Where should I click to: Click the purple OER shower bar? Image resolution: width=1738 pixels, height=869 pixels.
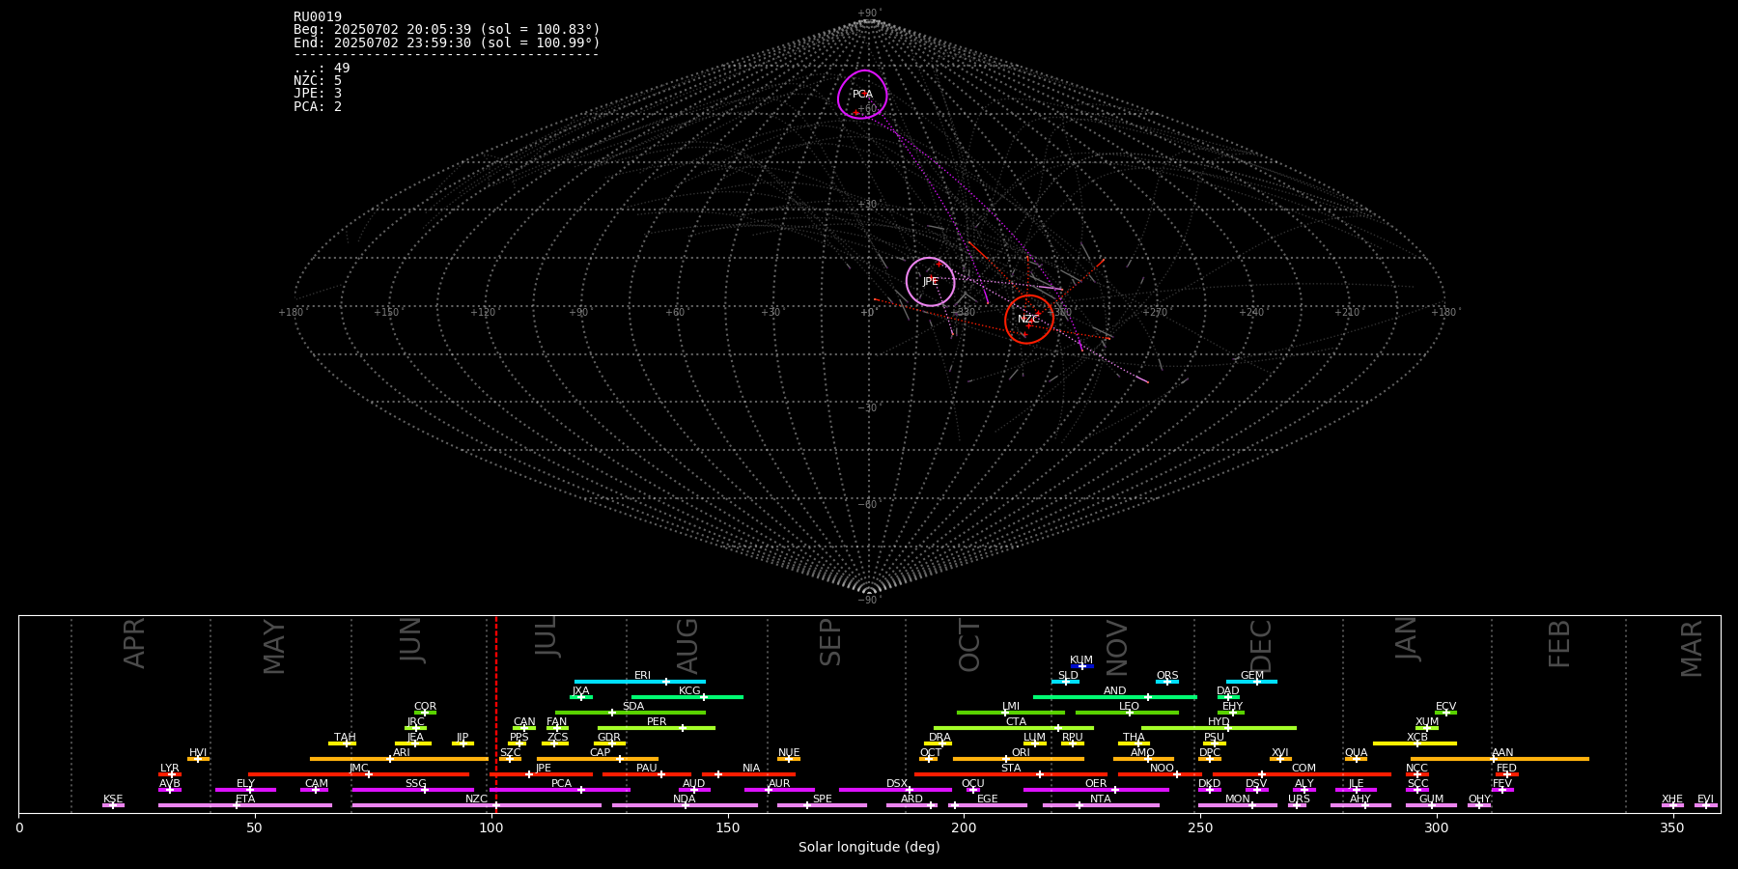[1096, 790]
